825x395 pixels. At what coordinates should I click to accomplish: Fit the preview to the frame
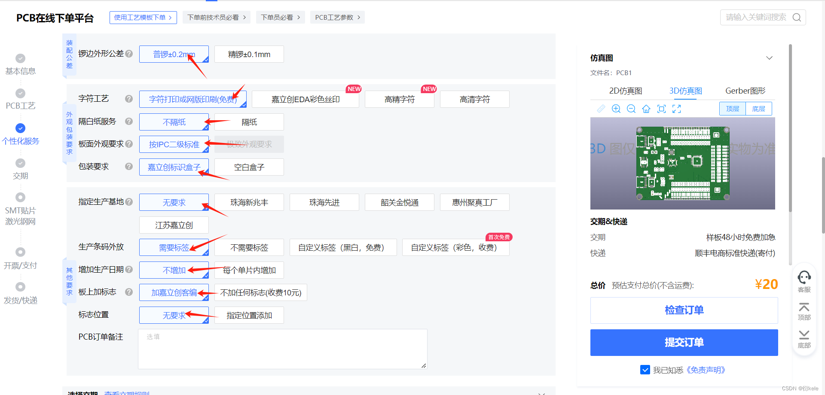(662, 109)
